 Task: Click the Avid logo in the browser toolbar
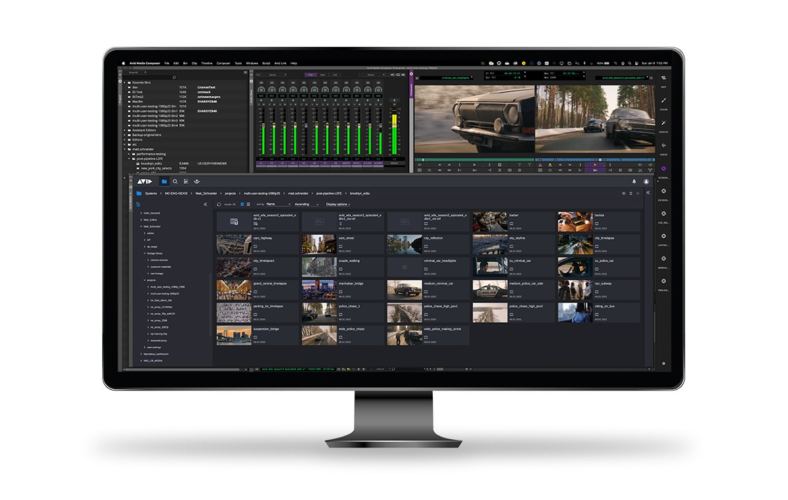tap(144, 180)
